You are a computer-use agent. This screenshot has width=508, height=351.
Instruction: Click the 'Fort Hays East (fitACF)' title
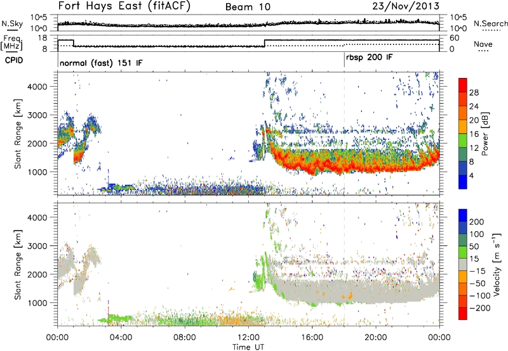(124, 6)
